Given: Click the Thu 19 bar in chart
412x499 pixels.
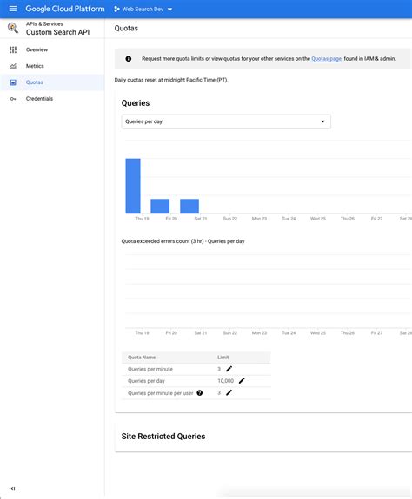Looking at the screenshot, I should pos(133,186).
